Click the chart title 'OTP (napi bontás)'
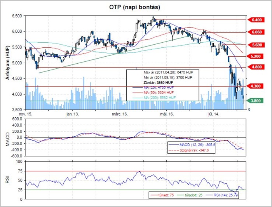The width and height of the screenshot is (272, 207). pyautogui.click(x=134, y=7)
